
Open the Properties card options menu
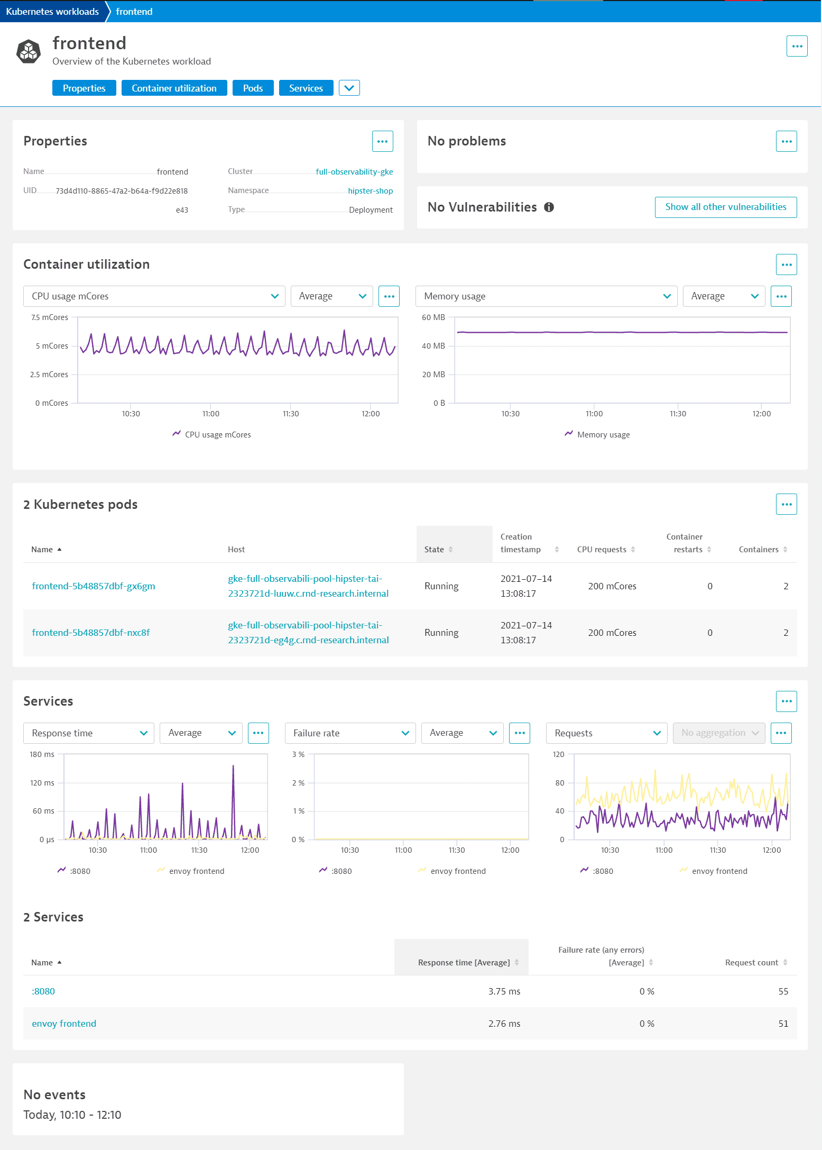tap(382, 141)
